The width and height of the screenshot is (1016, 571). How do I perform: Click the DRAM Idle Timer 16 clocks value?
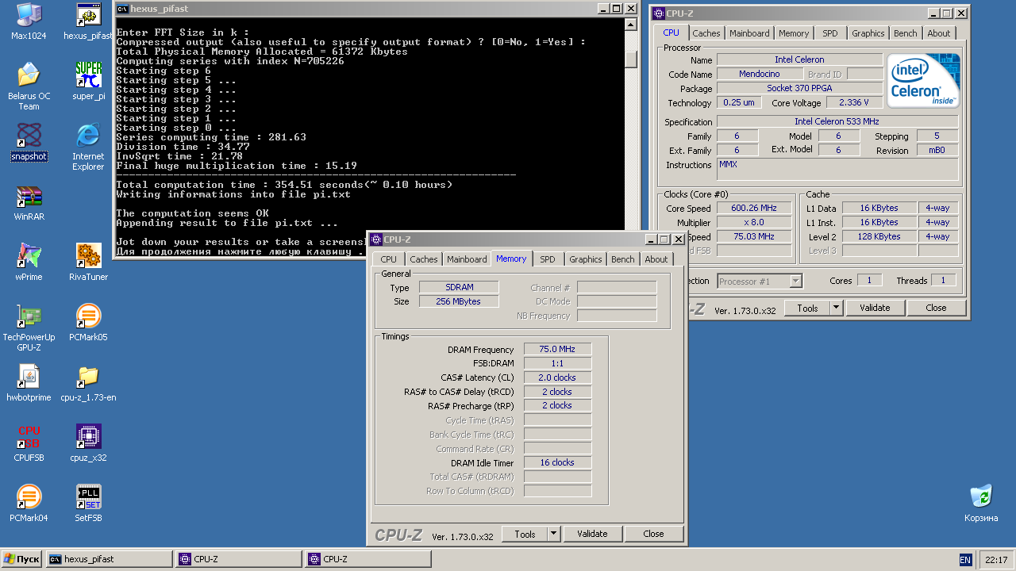tap(558, 462)
